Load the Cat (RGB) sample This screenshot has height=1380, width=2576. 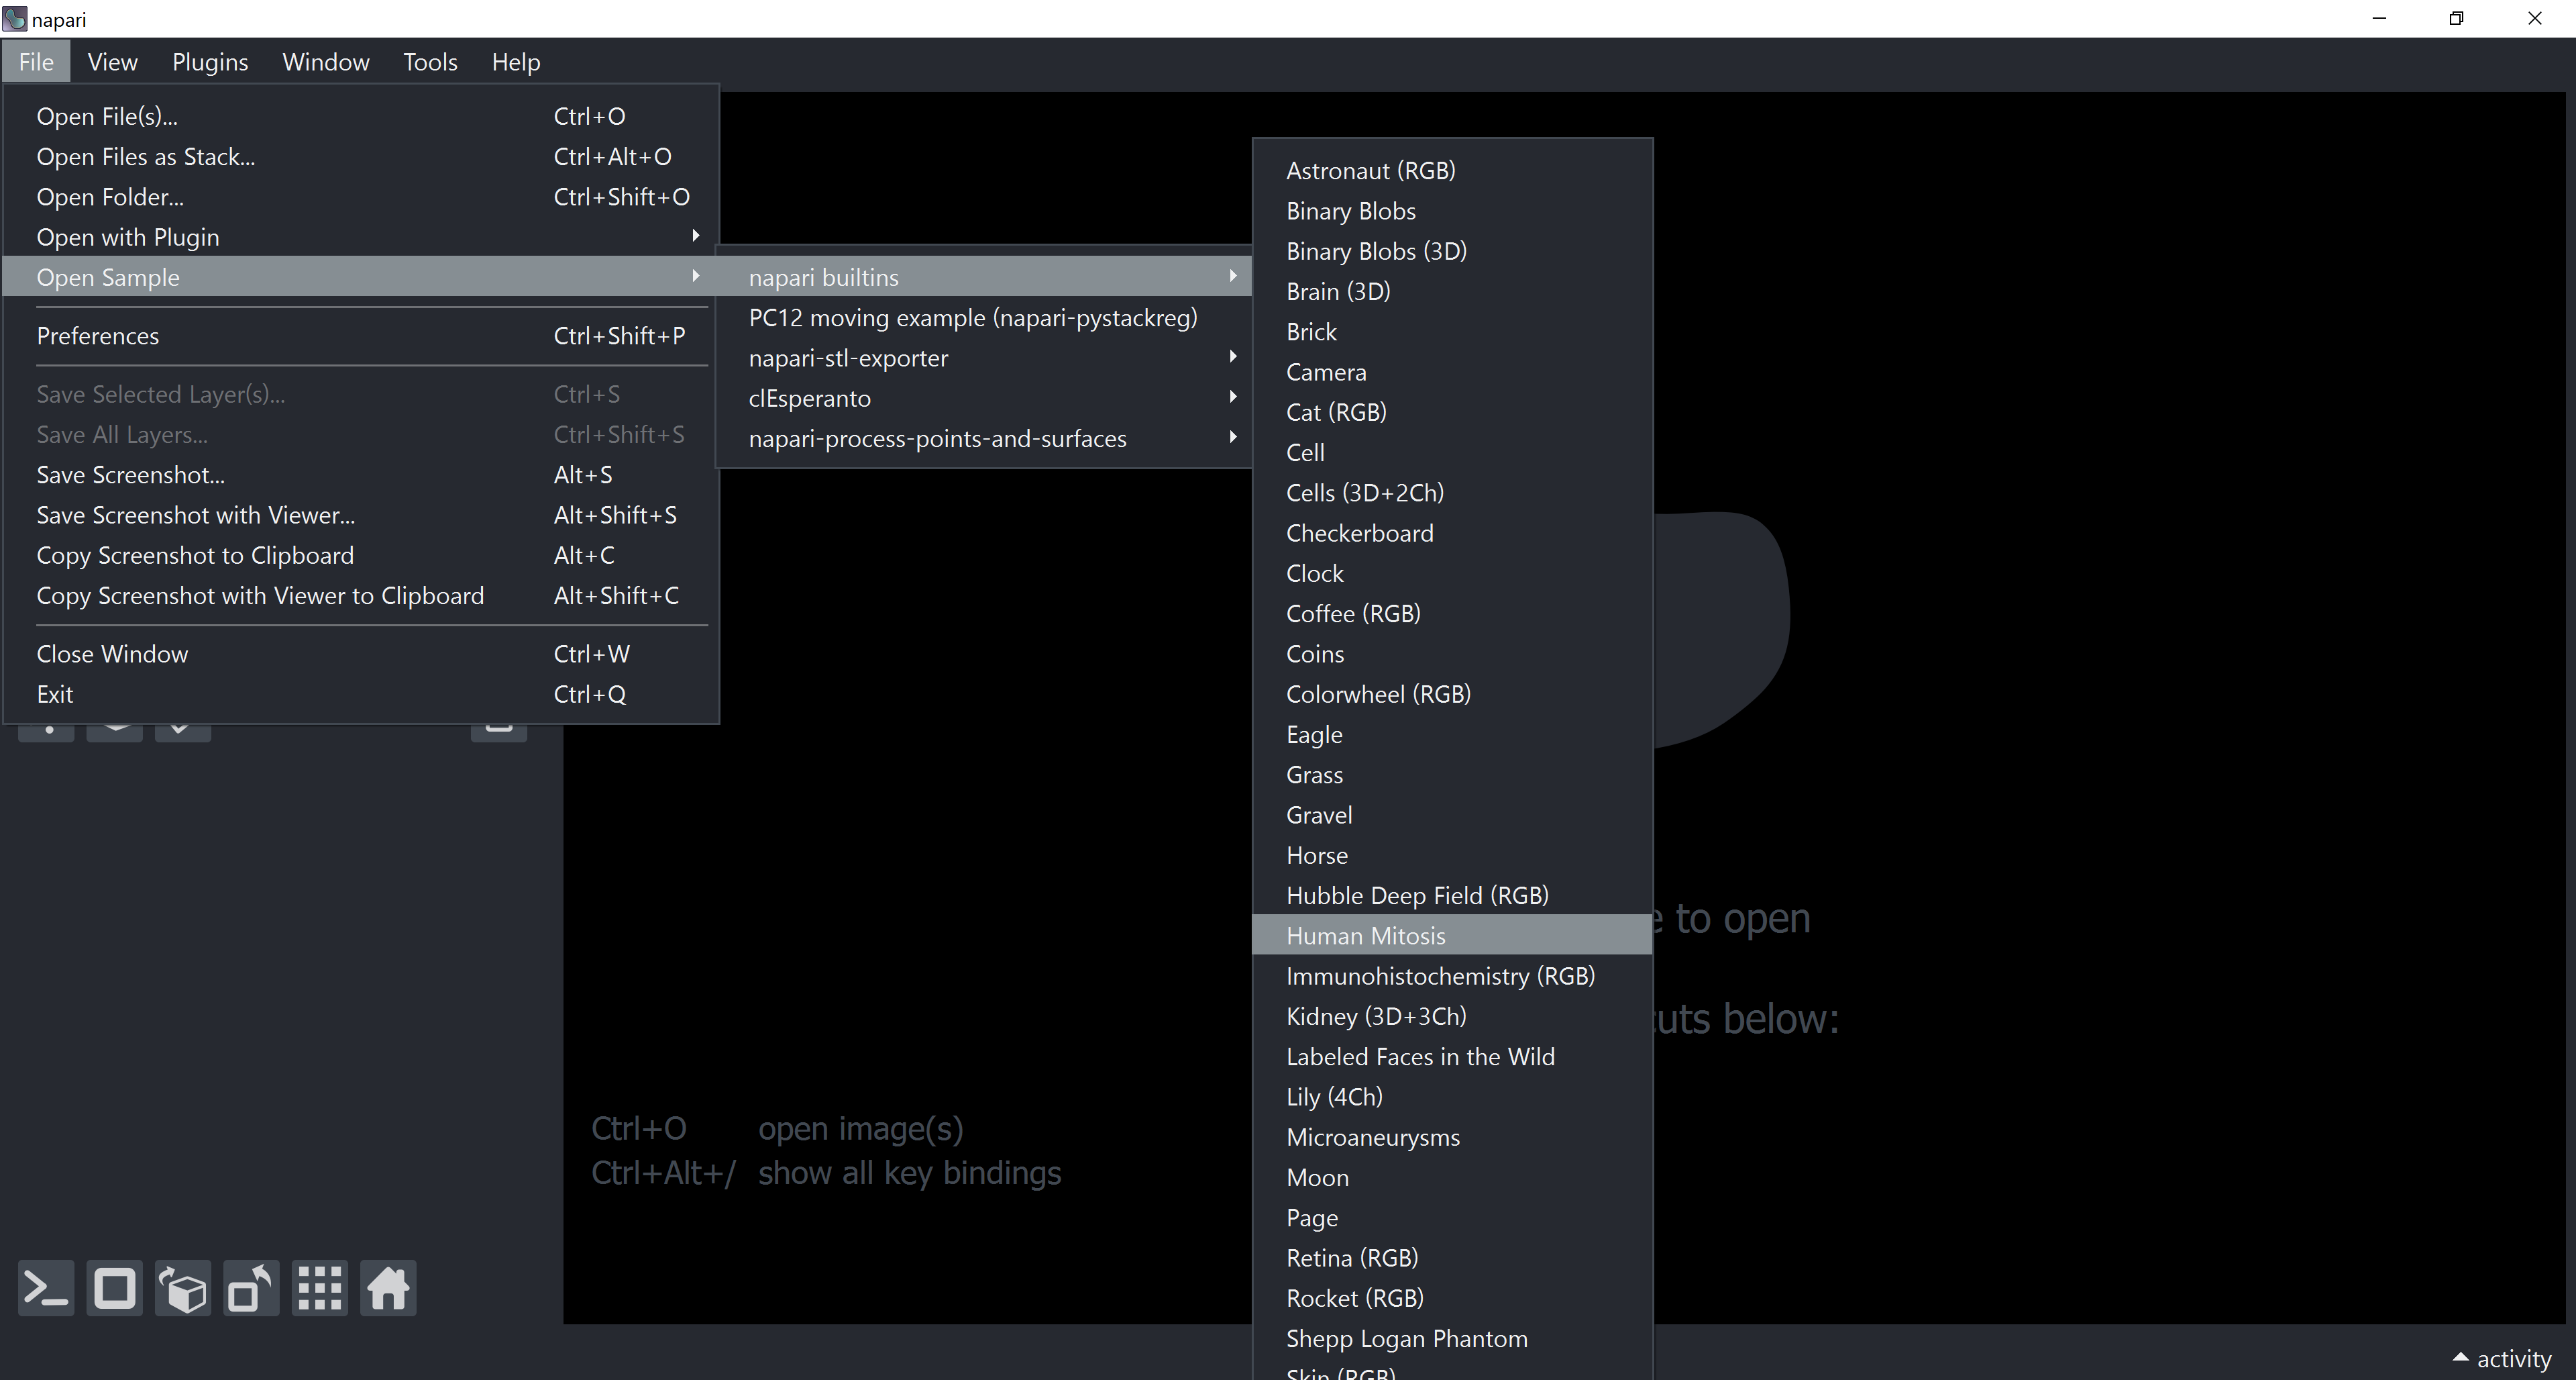click(x=1452, y=412)
